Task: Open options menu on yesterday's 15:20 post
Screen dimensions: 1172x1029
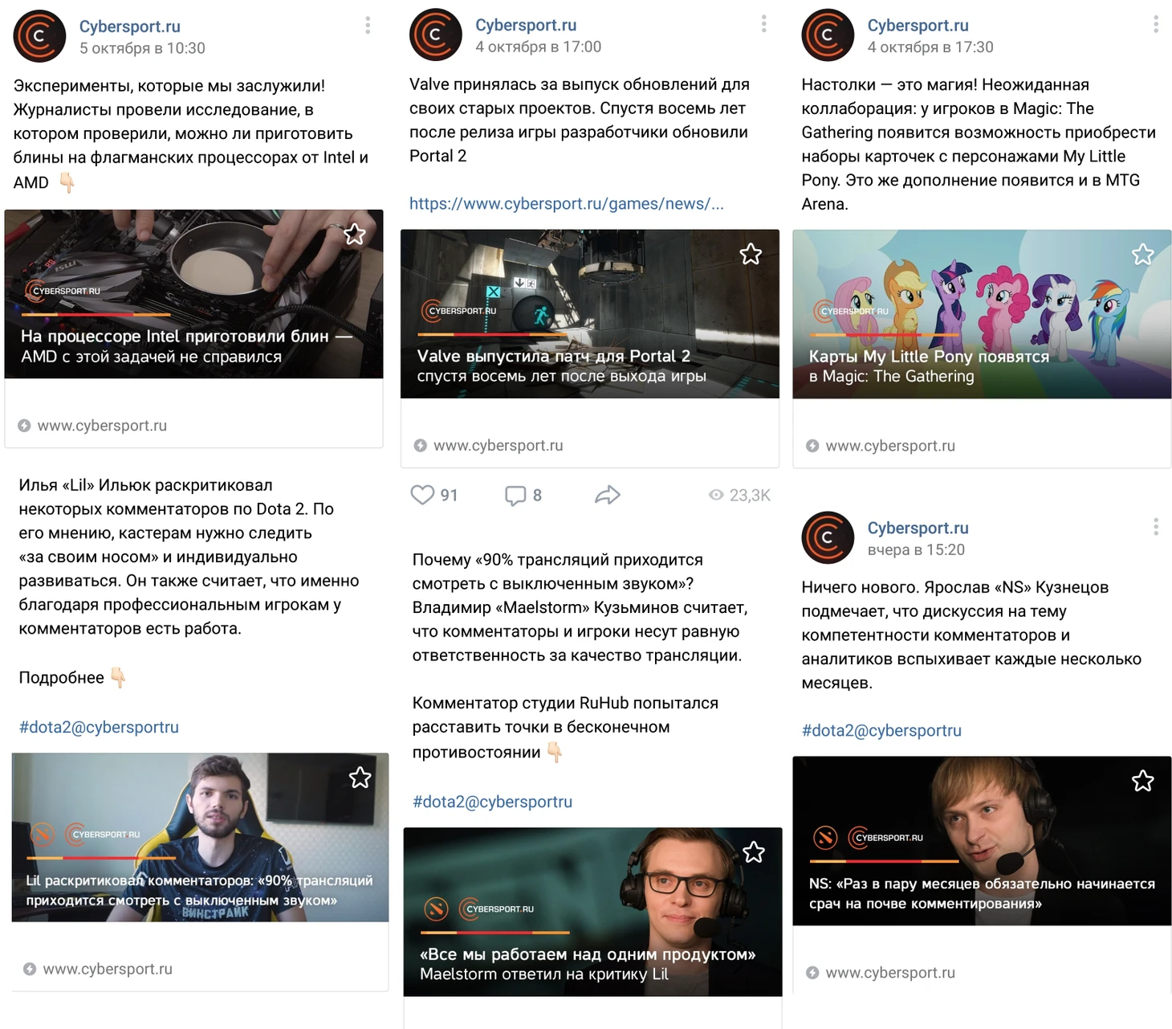Action: click(x=1156, y=527)
